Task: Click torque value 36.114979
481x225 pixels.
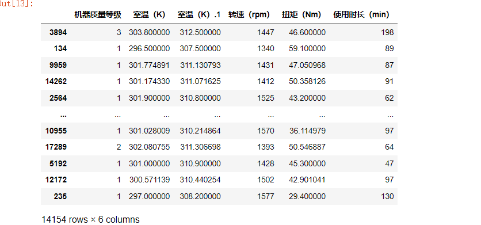Action: 307,131
